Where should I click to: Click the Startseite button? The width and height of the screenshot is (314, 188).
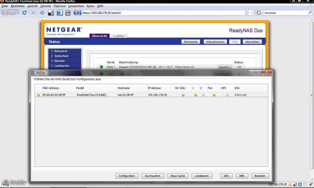[x=191, y=42]
